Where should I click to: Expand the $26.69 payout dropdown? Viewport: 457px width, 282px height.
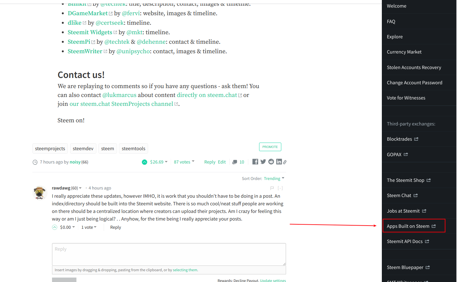coord(159,162)
